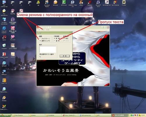Select the mkvmerge GUI desktop icon
This screenshot has width=146, height=117.
click(x=107, y=3)
